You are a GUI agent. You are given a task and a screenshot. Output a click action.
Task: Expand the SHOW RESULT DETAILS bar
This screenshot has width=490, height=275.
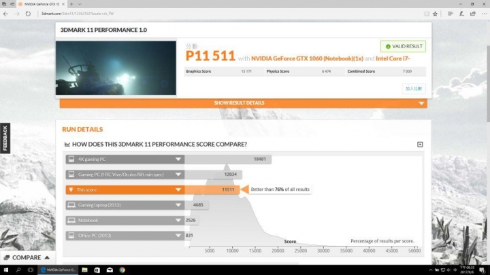[x=244, y=103]
